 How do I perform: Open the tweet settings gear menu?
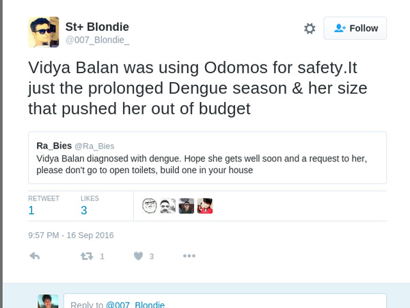(310, 29)
